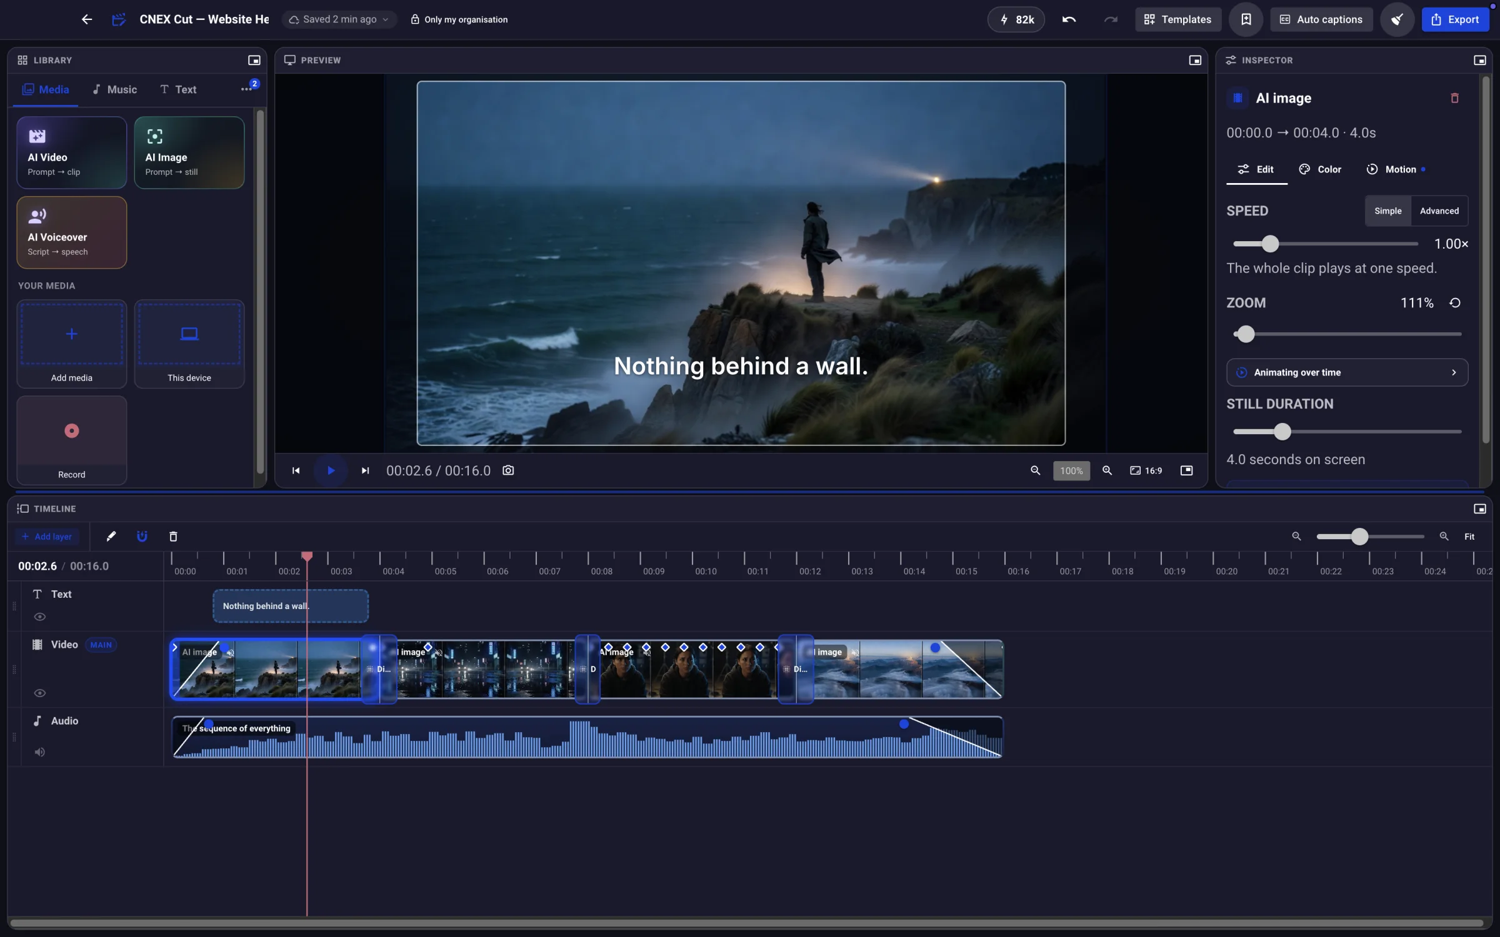Hide the Video layer with eye icon
The image size is (1500, 937).
click(x=39, y=693)
